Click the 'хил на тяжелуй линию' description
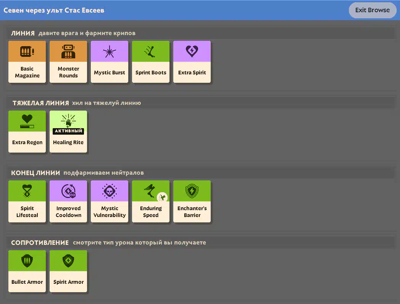400x304 pixels. 106,103
